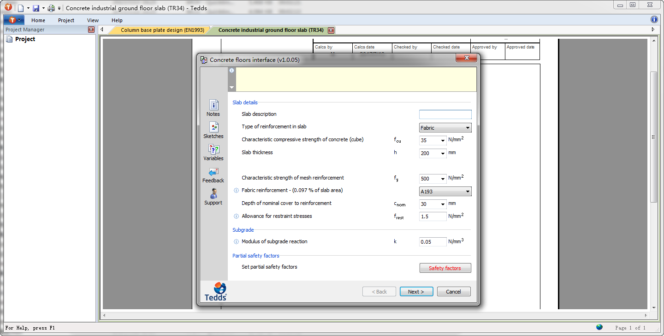
Task: Click the document scroll down arrow
Action: (x=654, y=308)
